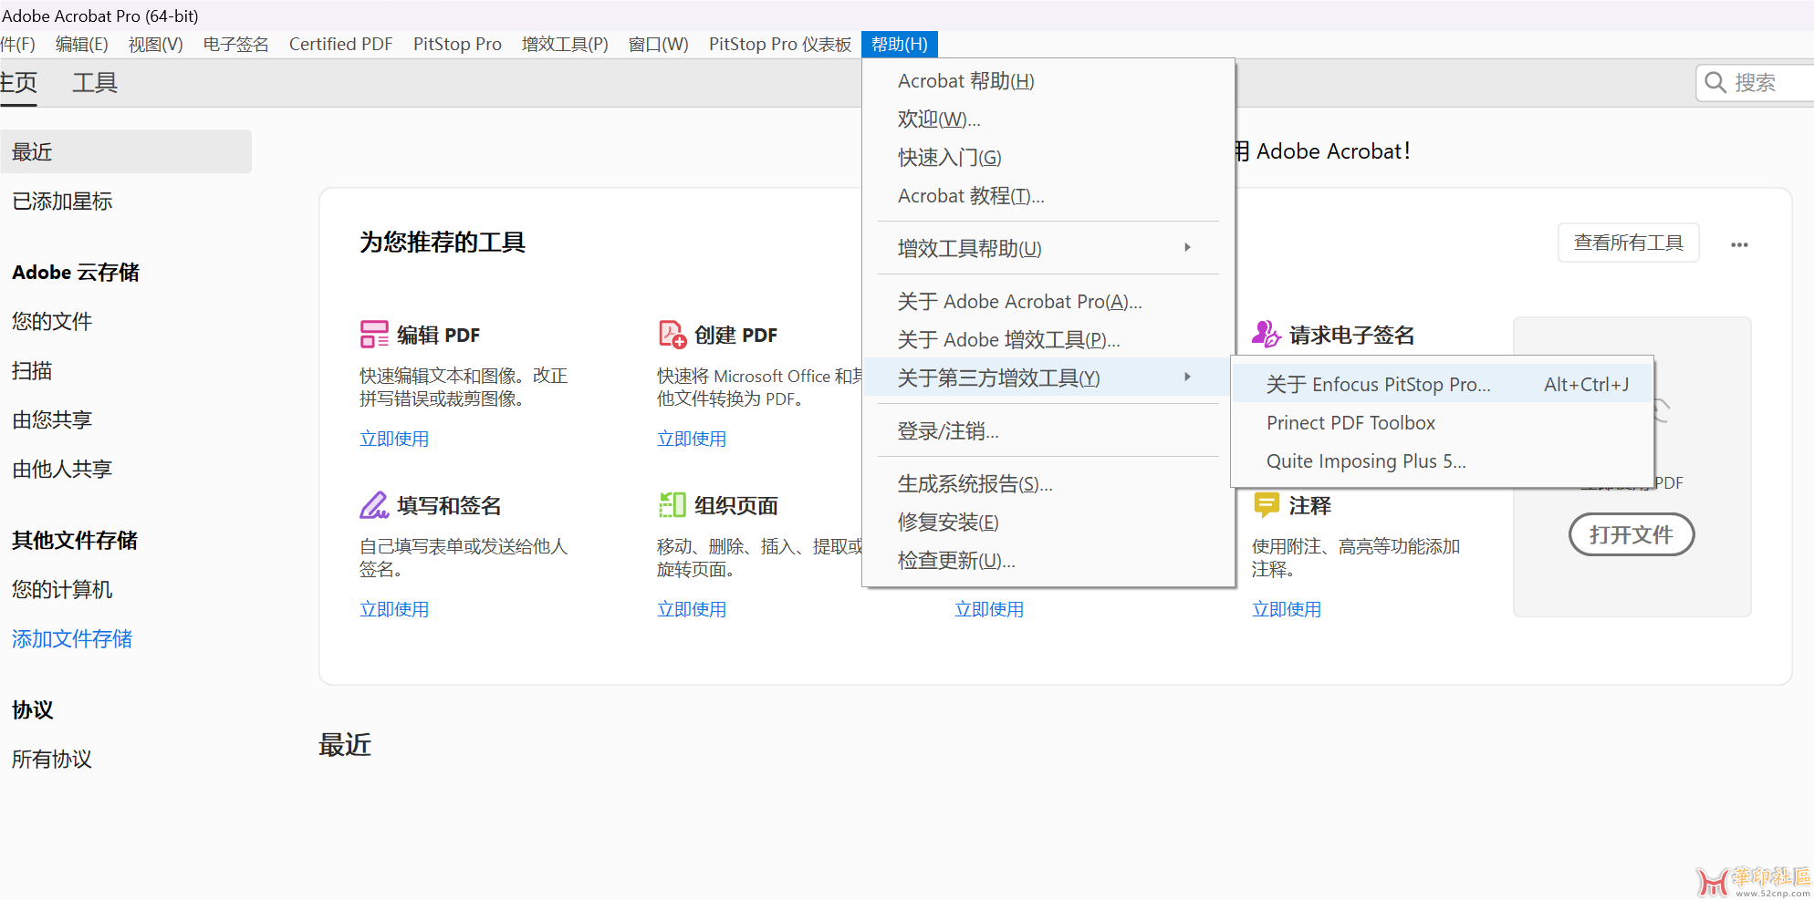1814x900 pixels.
Task: Choose Acrobat 帮助(H) menu entry
Action: click(x=1048, y=81)
